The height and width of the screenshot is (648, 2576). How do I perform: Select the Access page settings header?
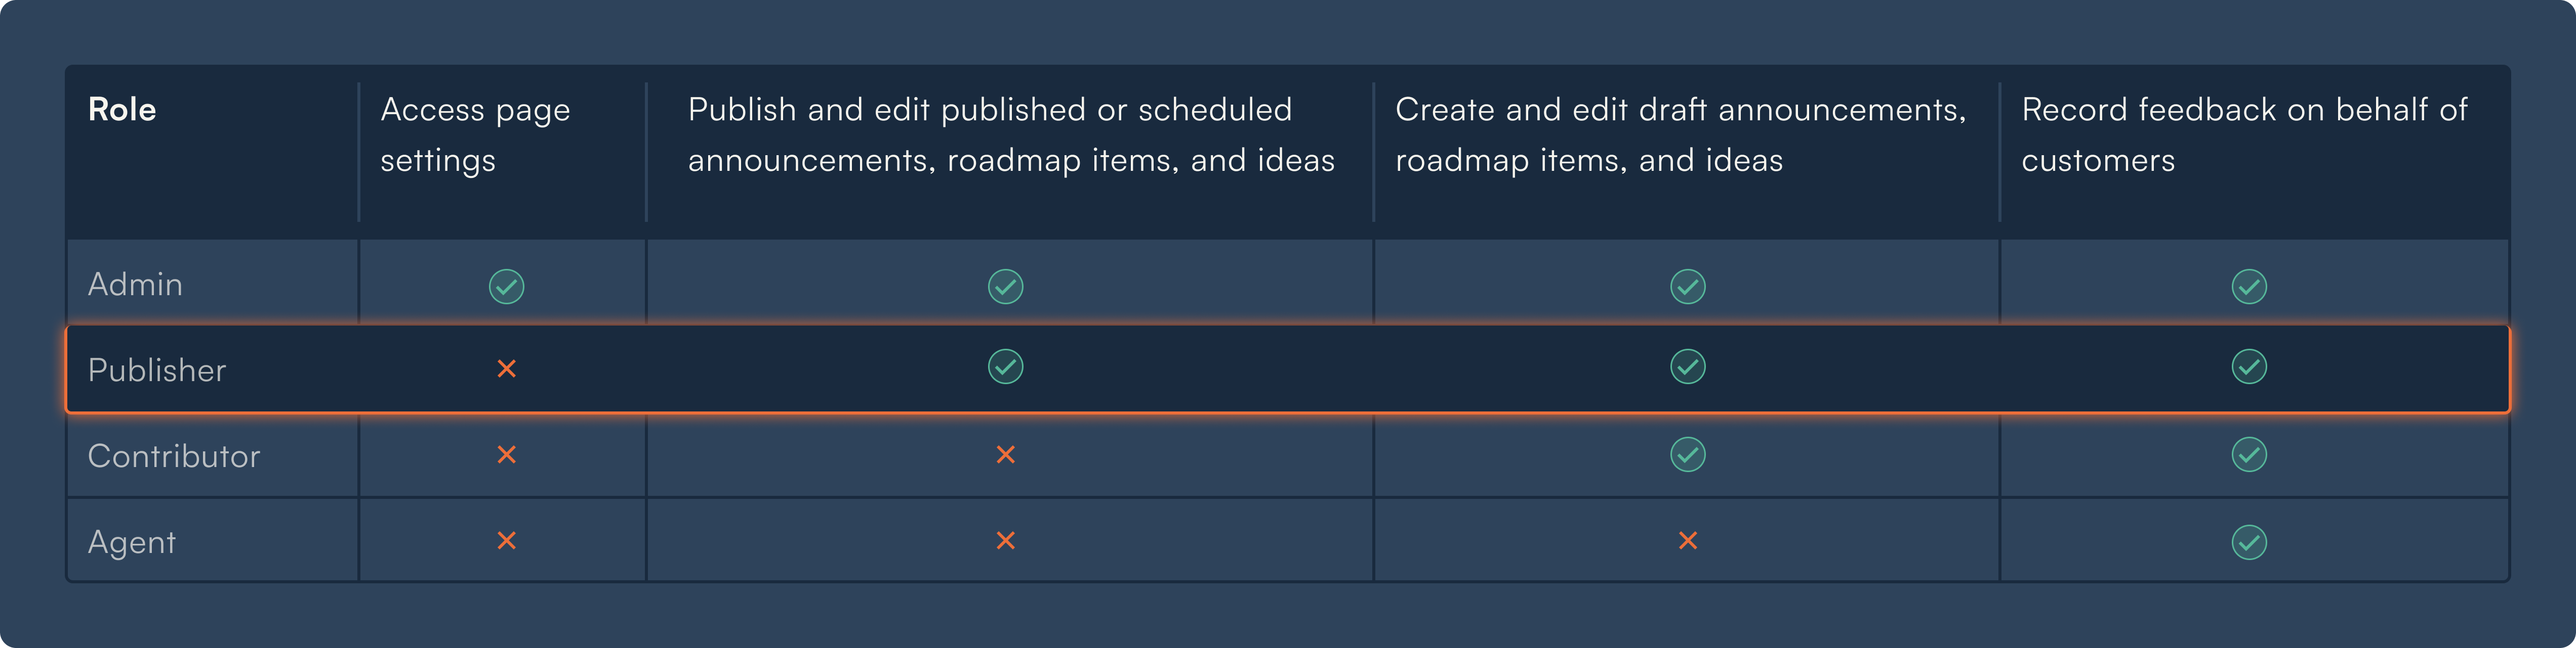click(x=475, y=135)
